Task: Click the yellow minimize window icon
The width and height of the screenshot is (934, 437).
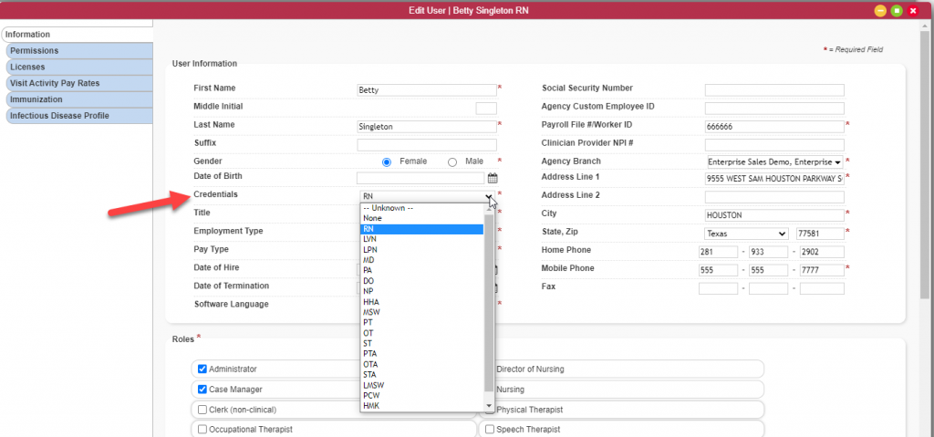Action: (880, 11)
